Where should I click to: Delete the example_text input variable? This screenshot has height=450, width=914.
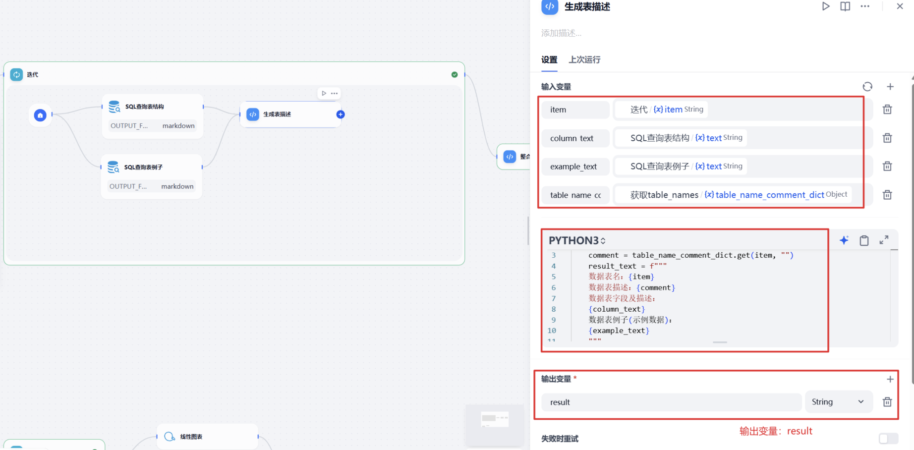[887, 166]
